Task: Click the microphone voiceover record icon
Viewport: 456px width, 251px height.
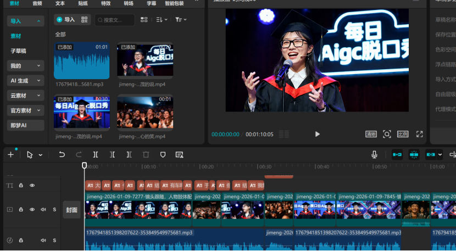Action: click(x=375, y=155)
